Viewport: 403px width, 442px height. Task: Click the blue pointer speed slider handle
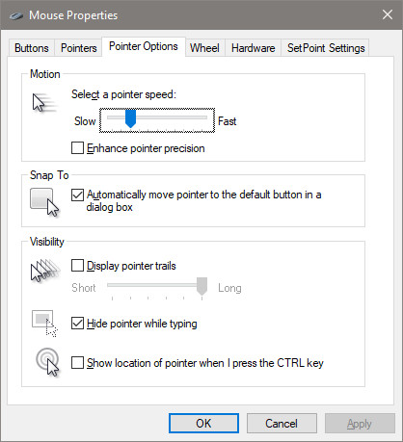(x=130, y=118)
